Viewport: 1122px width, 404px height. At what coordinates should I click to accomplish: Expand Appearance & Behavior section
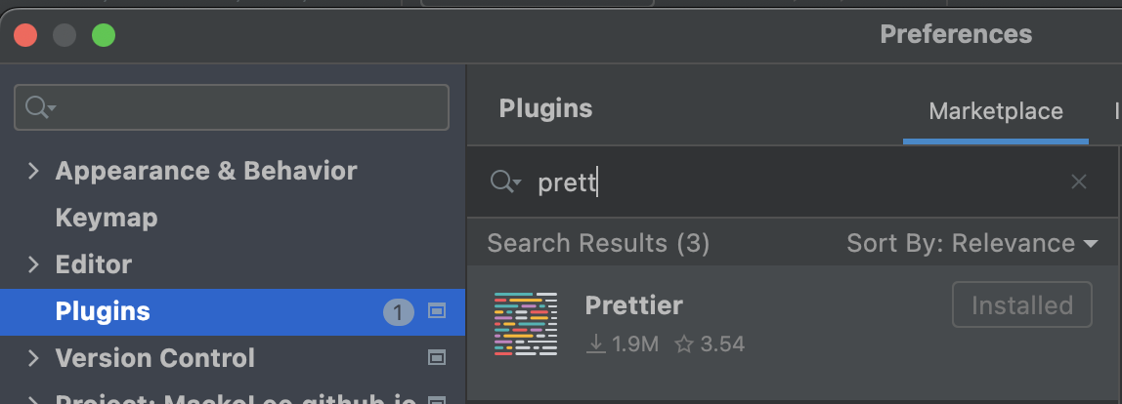(33, 170)
